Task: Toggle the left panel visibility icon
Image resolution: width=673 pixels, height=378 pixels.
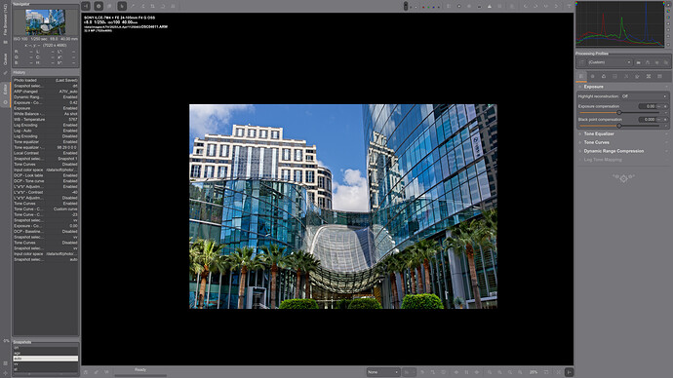Action: click(x=86, y=6)
